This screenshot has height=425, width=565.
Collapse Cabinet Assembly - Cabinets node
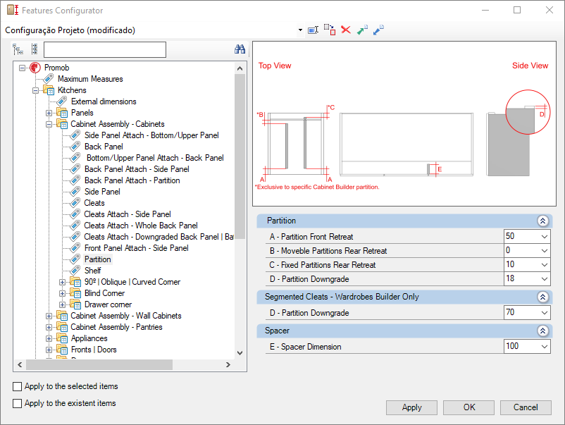pyautogui.click(x=49, y=124)
